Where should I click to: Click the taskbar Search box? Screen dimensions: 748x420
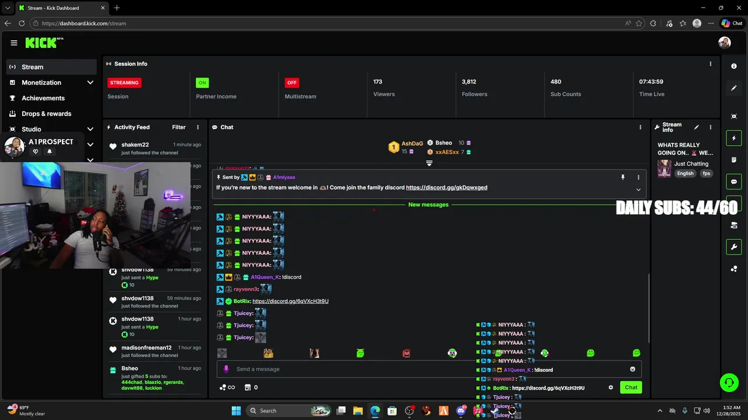point(289,411)
